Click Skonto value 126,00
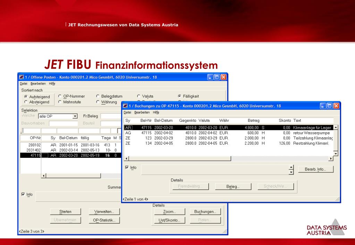355x245 pixels. coord(285,143)
